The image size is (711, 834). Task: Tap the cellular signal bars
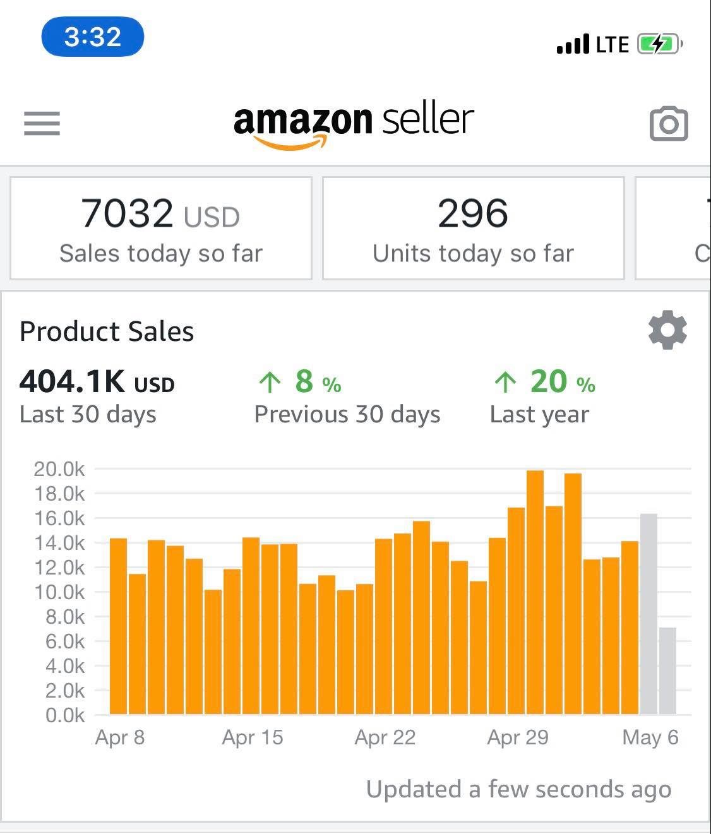[x=573, y=45]
